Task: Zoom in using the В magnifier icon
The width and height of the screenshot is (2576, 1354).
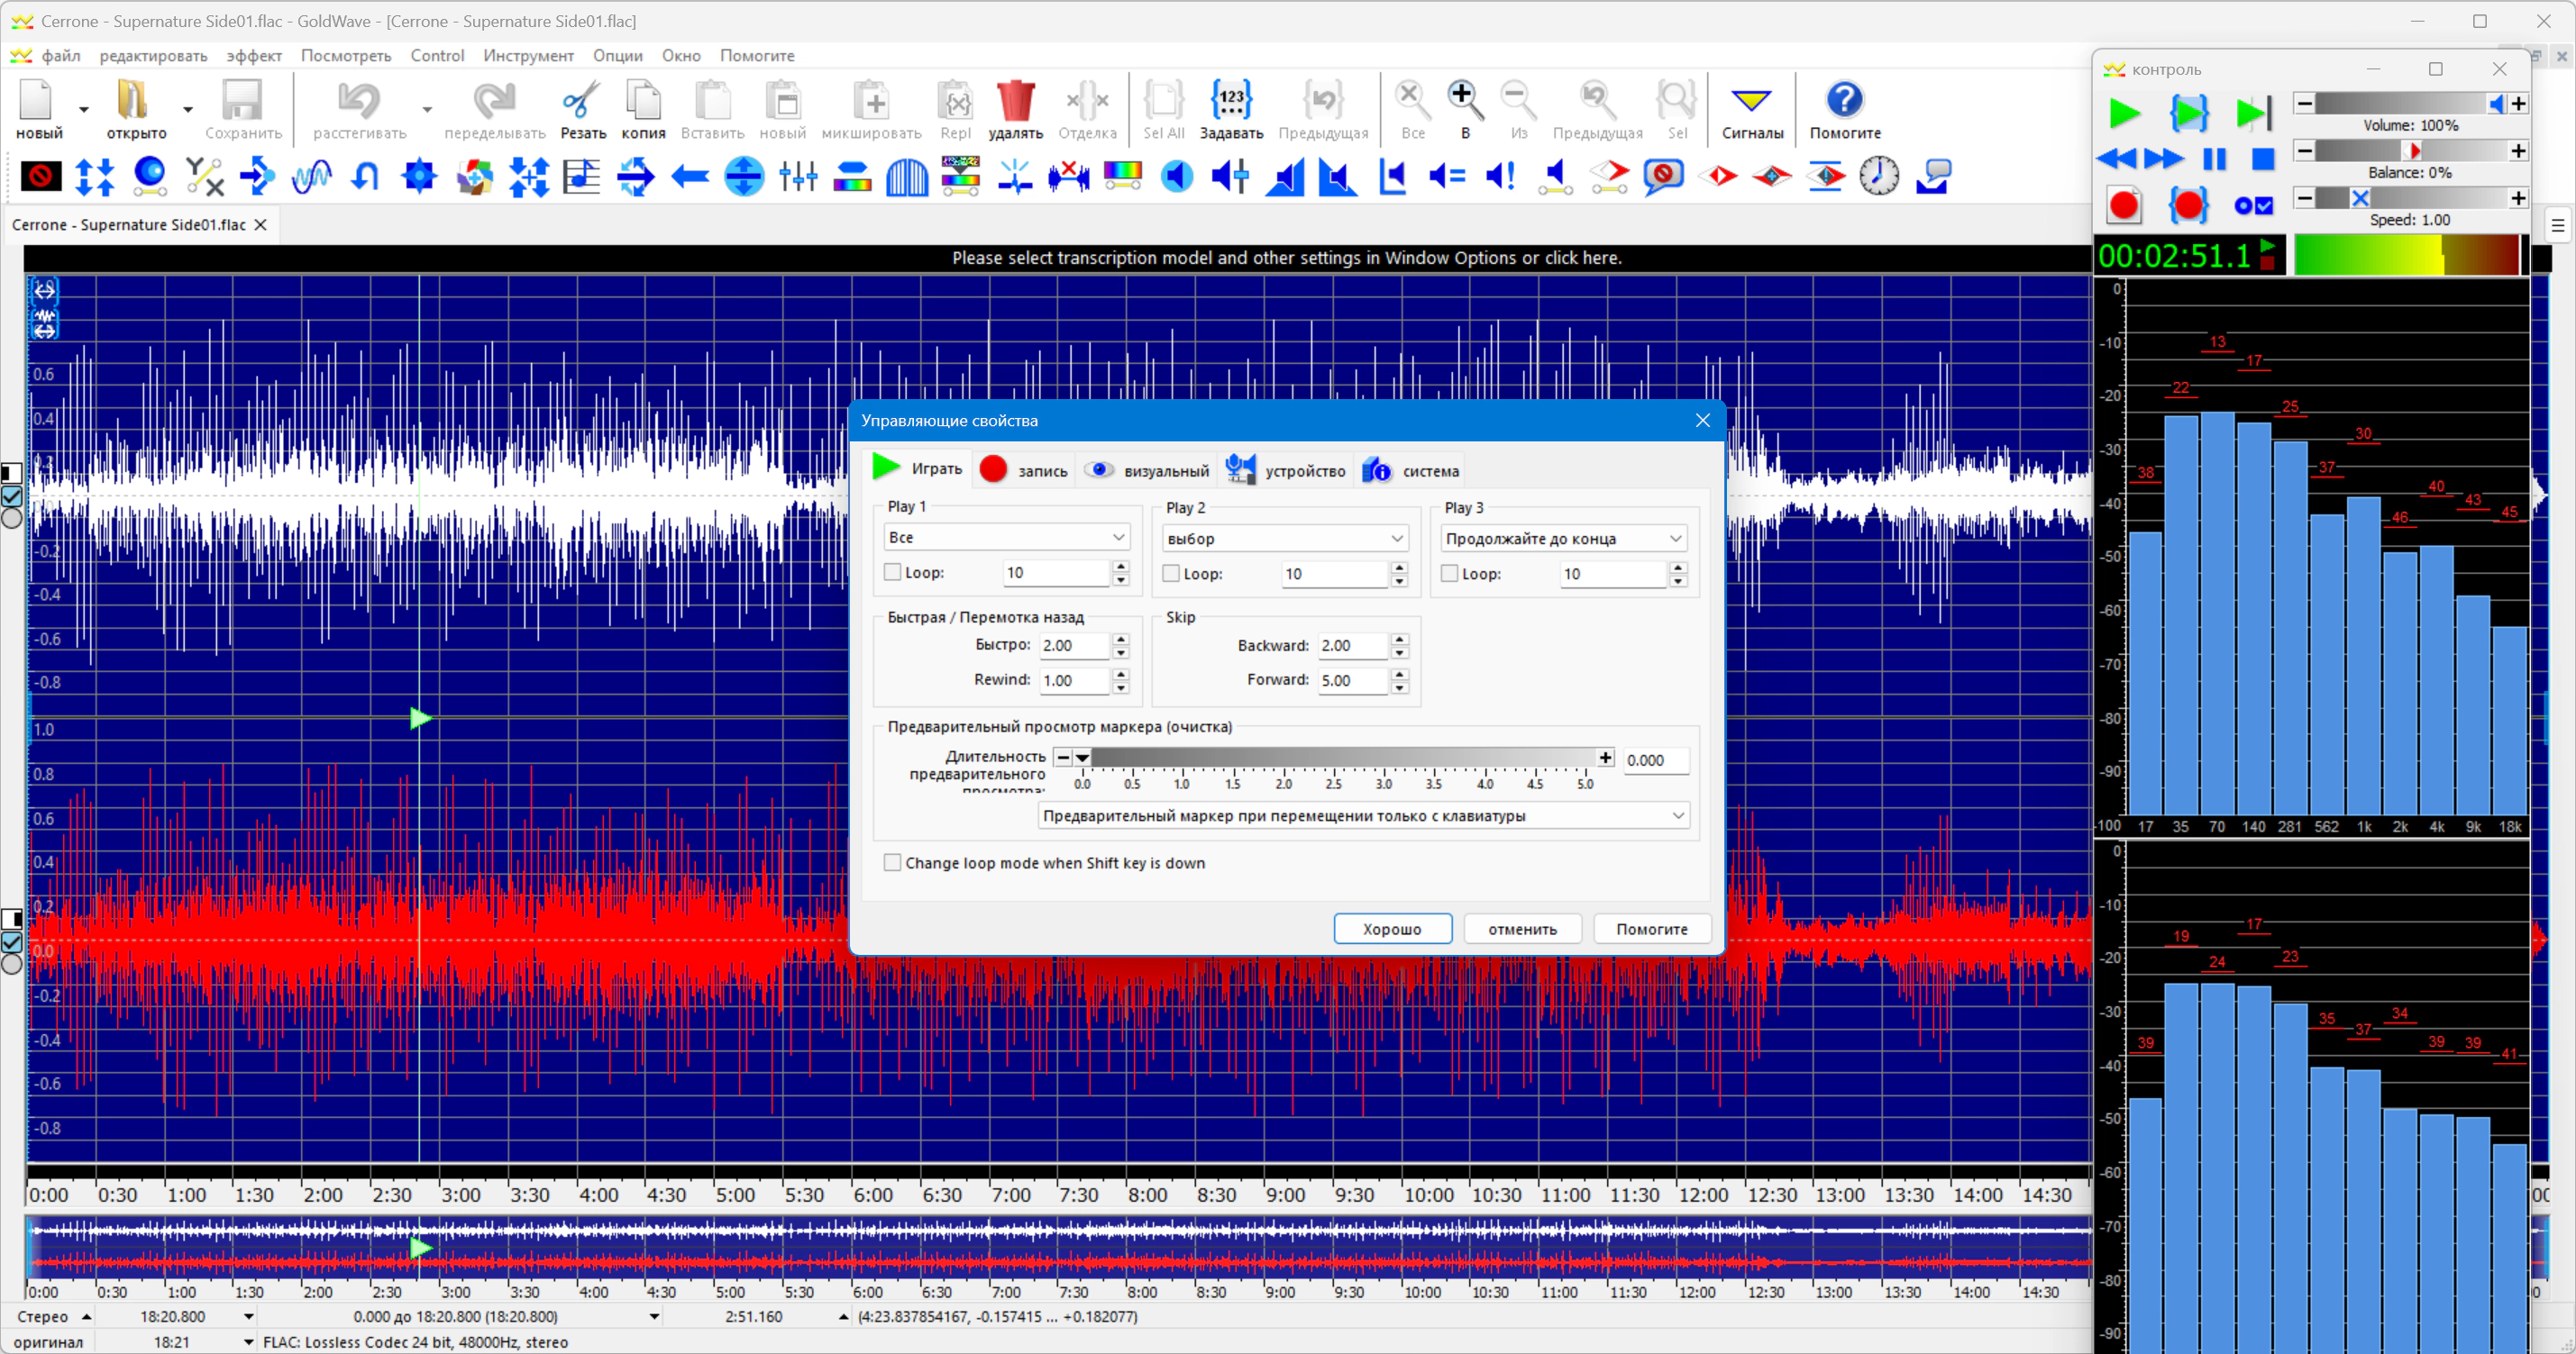Action: (1464, 109)
